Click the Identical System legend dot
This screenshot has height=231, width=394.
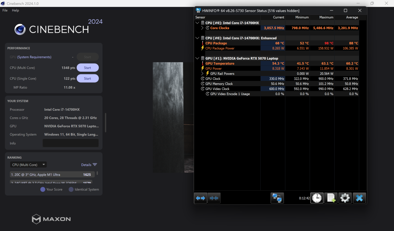pos(71,189)
